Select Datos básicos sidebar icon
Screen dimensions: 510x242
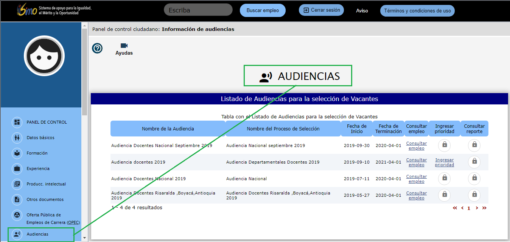pos(17,138)
